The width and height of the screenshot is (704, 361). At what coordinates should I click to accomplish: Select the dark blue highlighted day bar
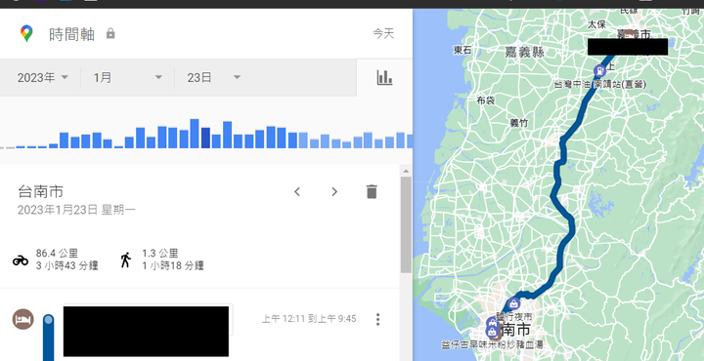205,138
